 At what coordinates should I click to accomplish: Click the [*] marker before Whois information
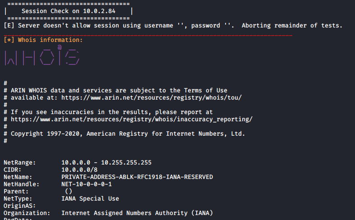click(9, 40)
